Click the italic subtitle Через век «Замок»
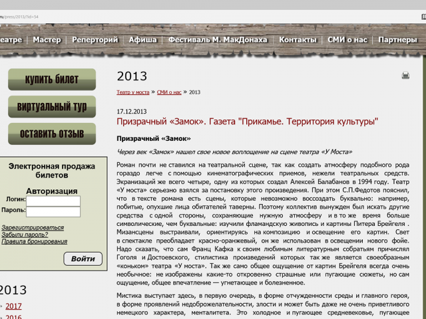426x319 pixels. (234, 152)
